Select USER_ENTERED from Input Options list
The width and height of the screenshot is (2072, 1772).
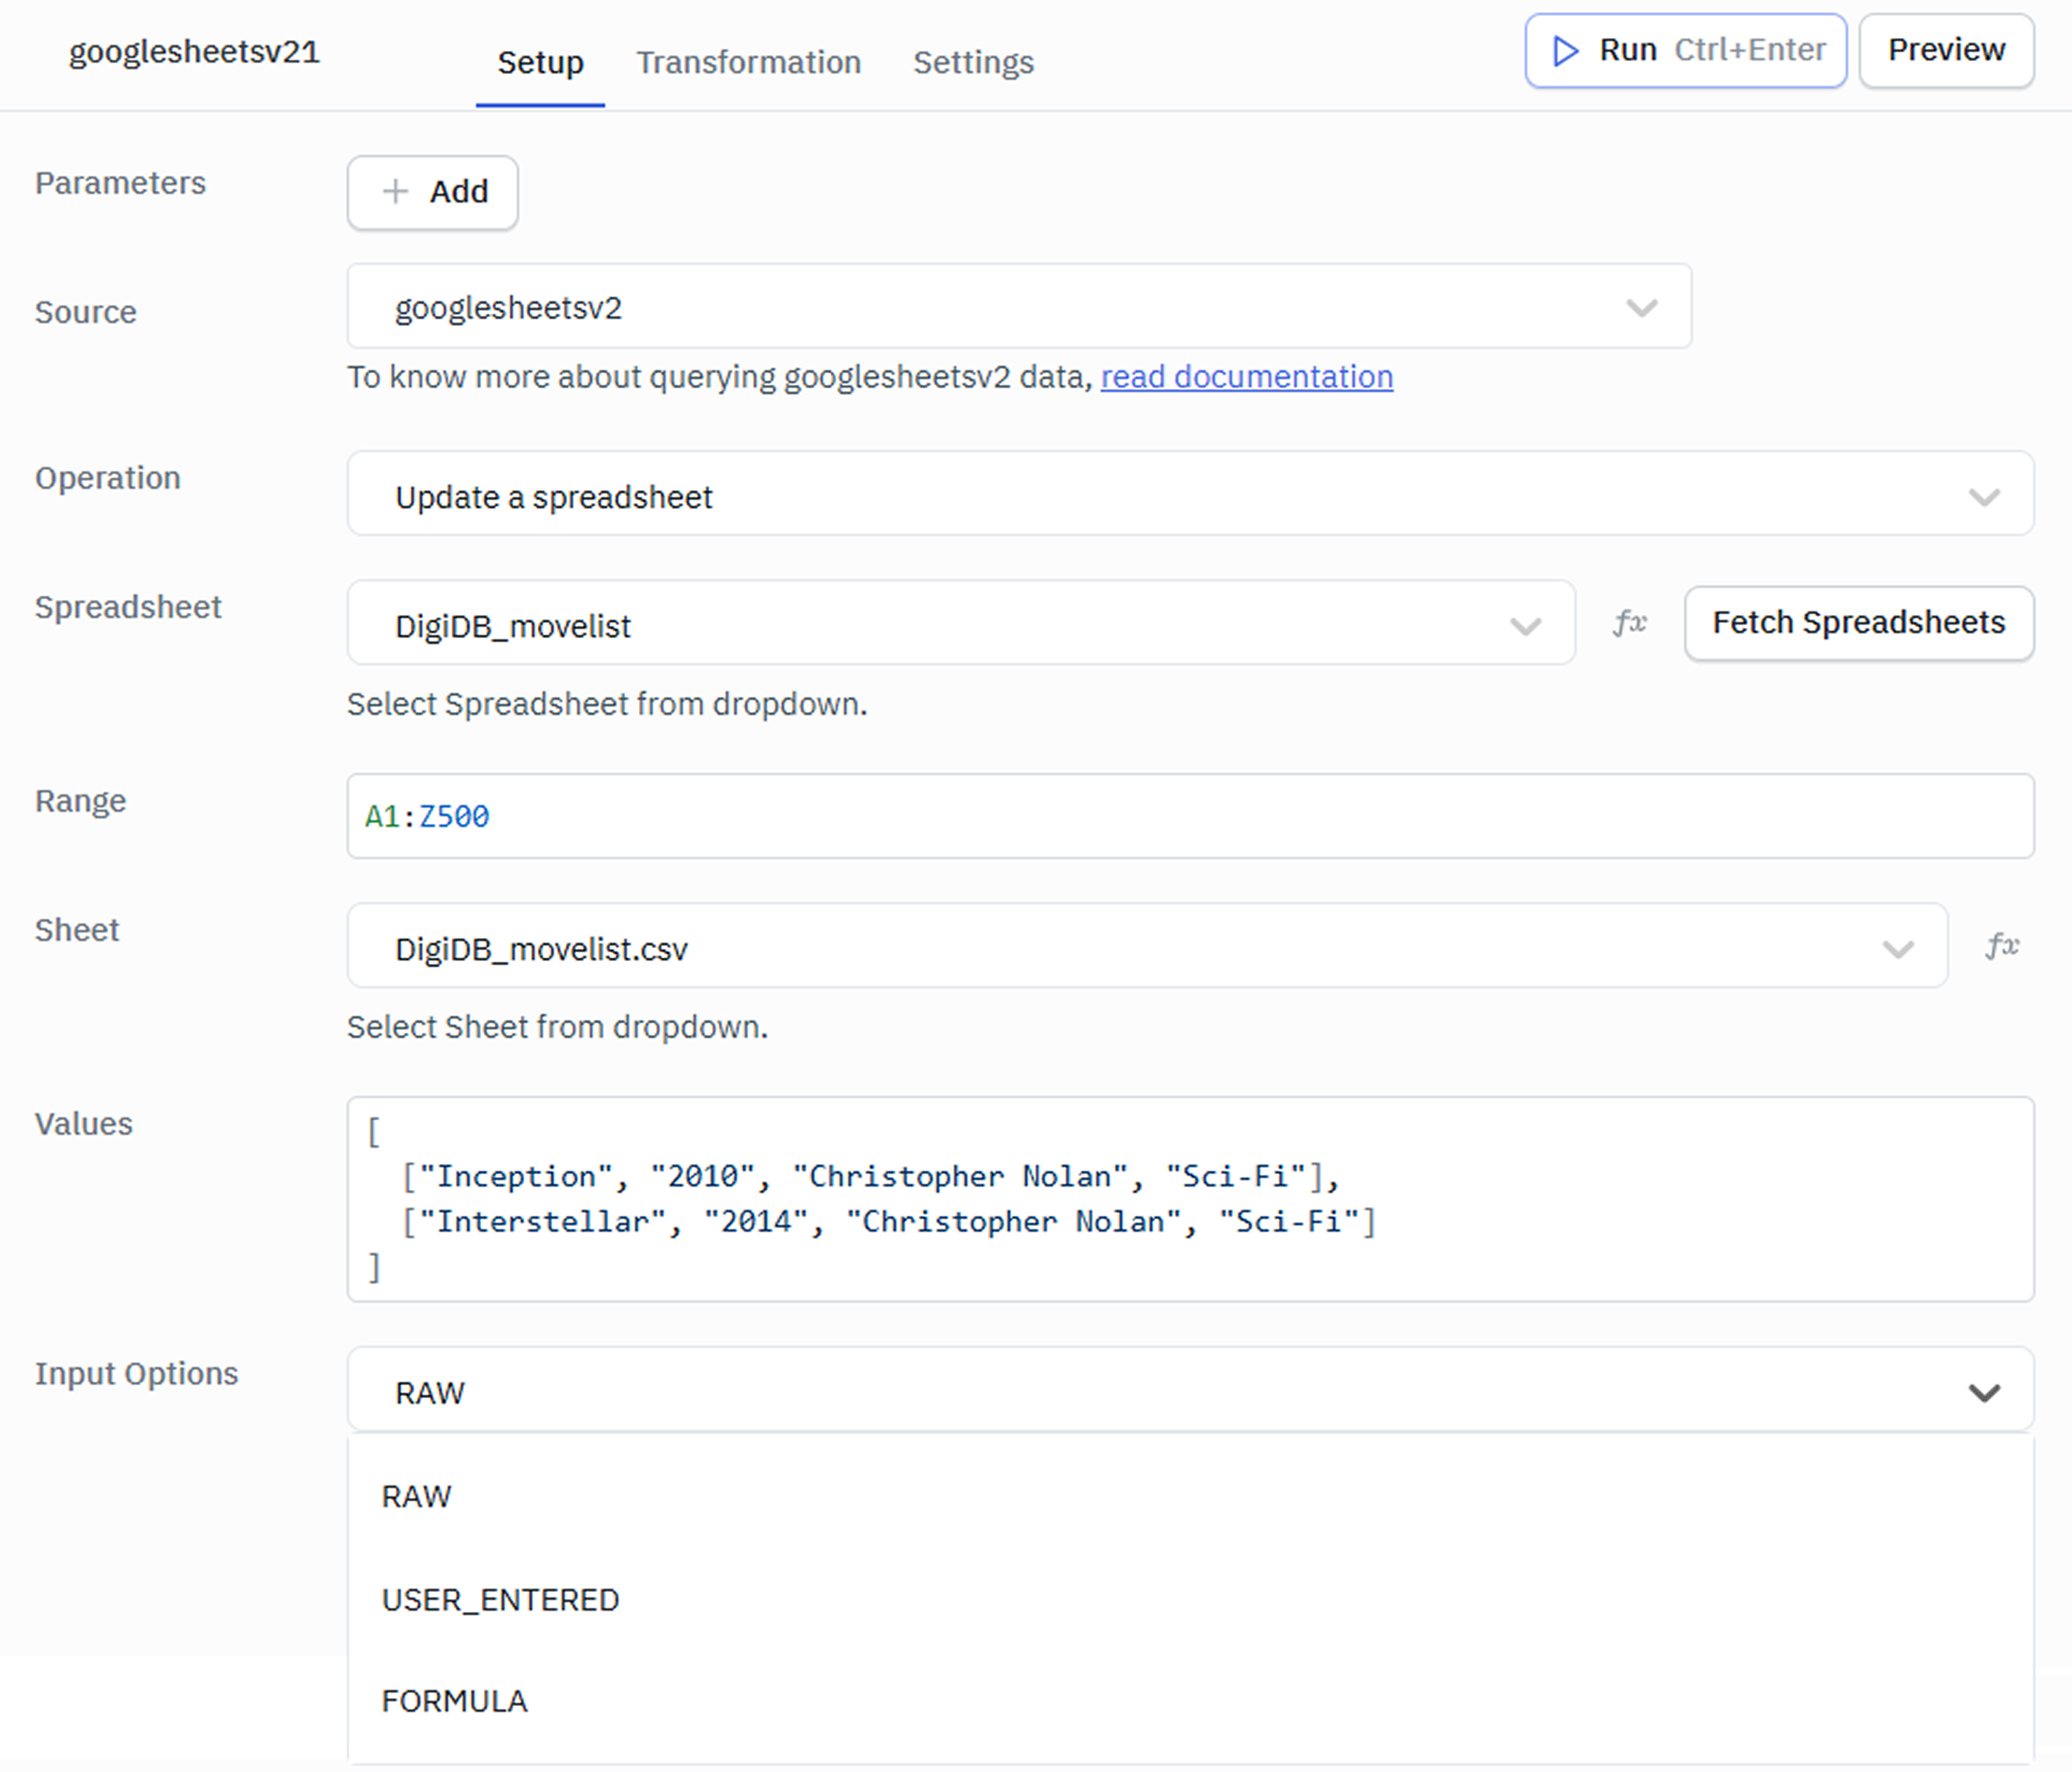(x=500, y=1599)
